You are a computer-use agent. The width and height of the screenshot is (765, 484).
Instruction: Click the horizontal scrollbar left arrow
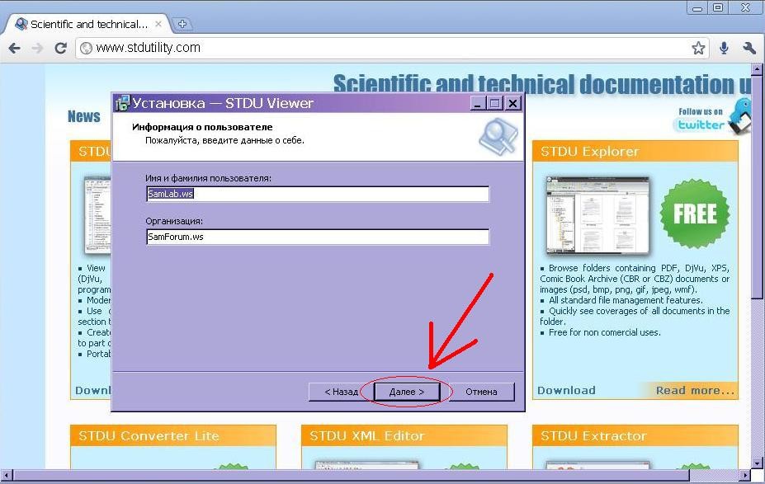7,475
